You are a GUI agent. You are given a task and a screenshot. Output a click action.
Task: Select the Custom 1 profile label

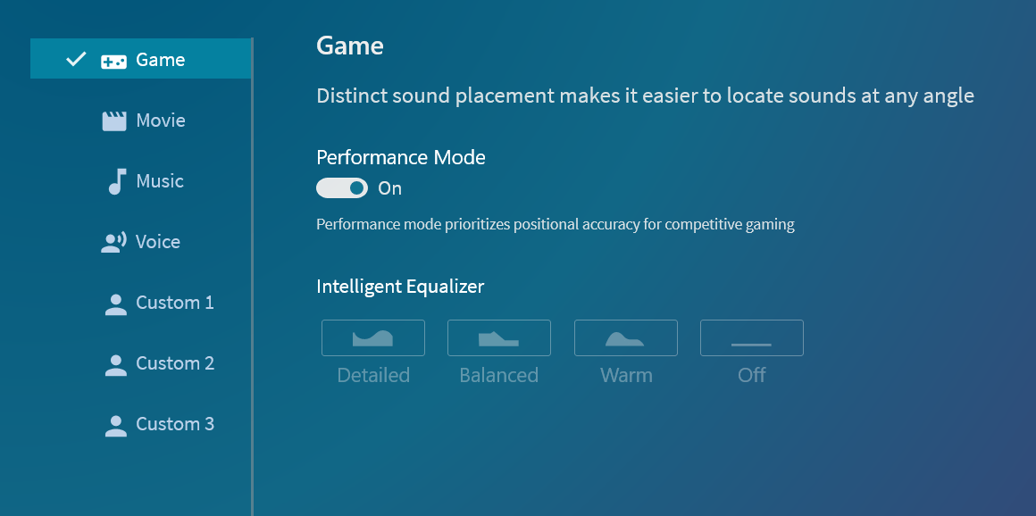coord(175,303)
